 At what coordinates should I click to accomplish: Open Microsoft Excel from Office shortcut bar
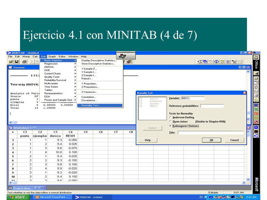[x=256, y=109]
